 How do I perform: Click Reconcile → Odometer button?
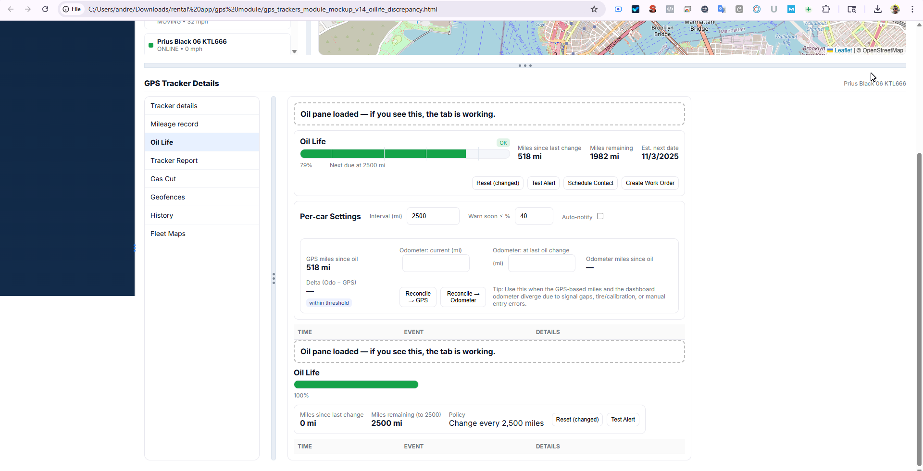(x=463, y=297)
